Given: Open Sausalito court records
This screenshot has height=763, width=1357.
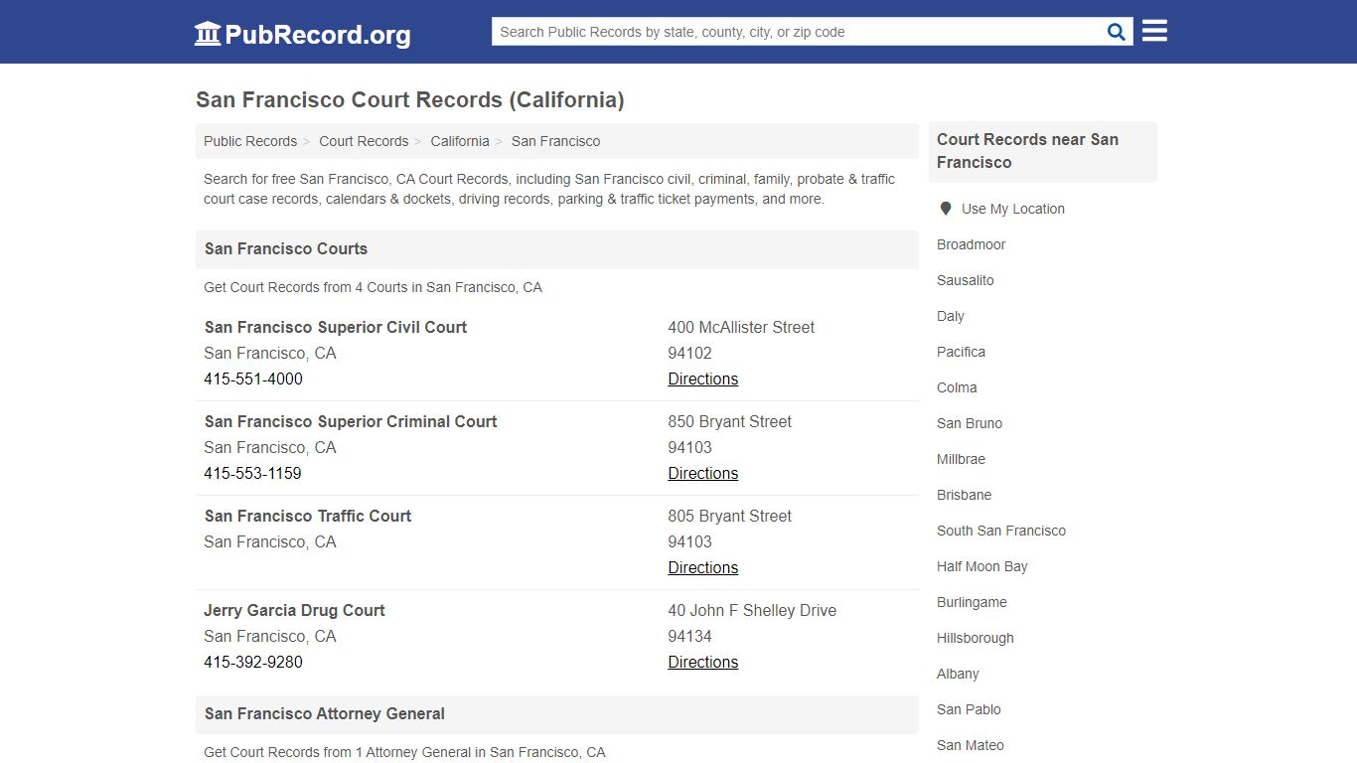Looking at the screenshot, I should click(965, 280).
